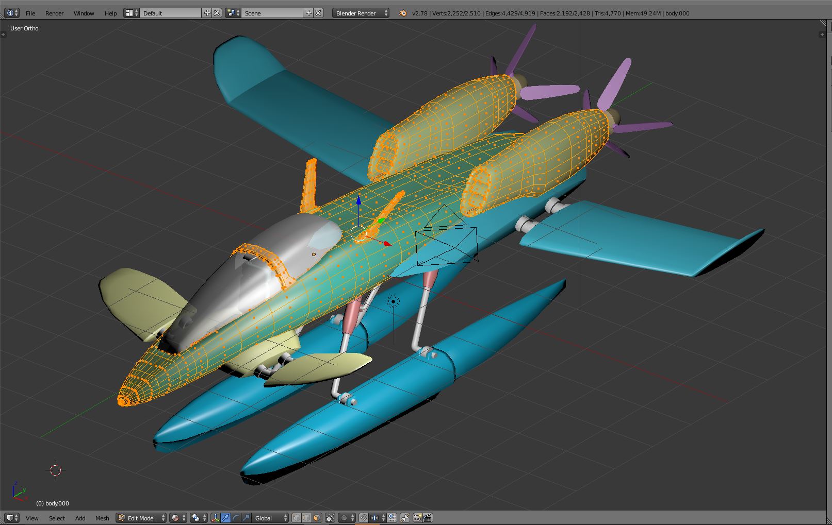The image size is (832, 525).
Task: Delete the current Scene with the X icon
Action: pyautogui.click(x=318, y=13)
